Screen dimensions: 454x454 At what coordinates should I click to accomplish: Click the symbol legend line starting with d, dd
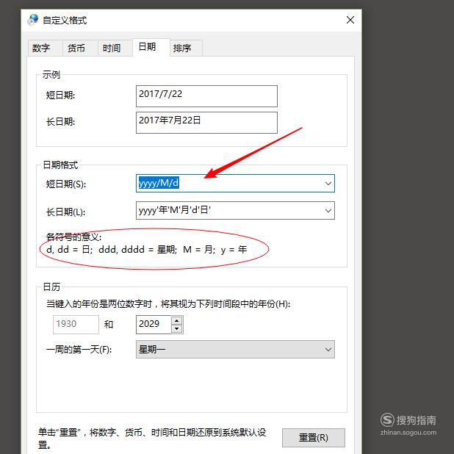pos(146,250)
